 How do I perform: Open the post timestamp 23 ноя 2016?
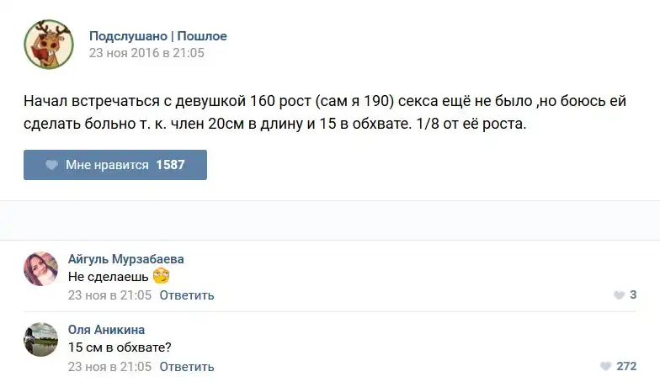click(x=146, y=53)
